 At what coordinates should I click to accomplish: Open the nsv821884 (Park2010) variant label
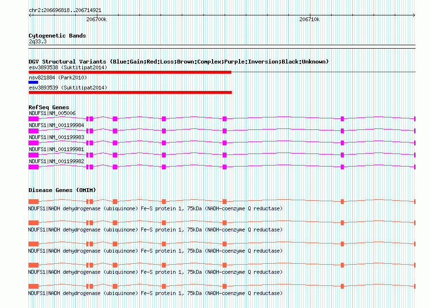(x=58, y=77)
